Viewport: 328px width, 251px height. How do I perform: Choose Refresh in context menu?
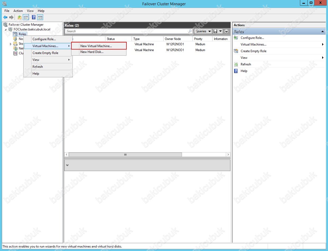48,67
